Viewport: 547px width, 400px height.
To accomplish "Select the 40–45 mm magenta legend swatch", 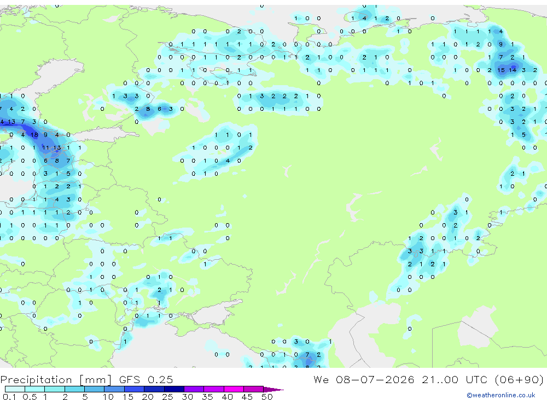I will coord(234,389).
